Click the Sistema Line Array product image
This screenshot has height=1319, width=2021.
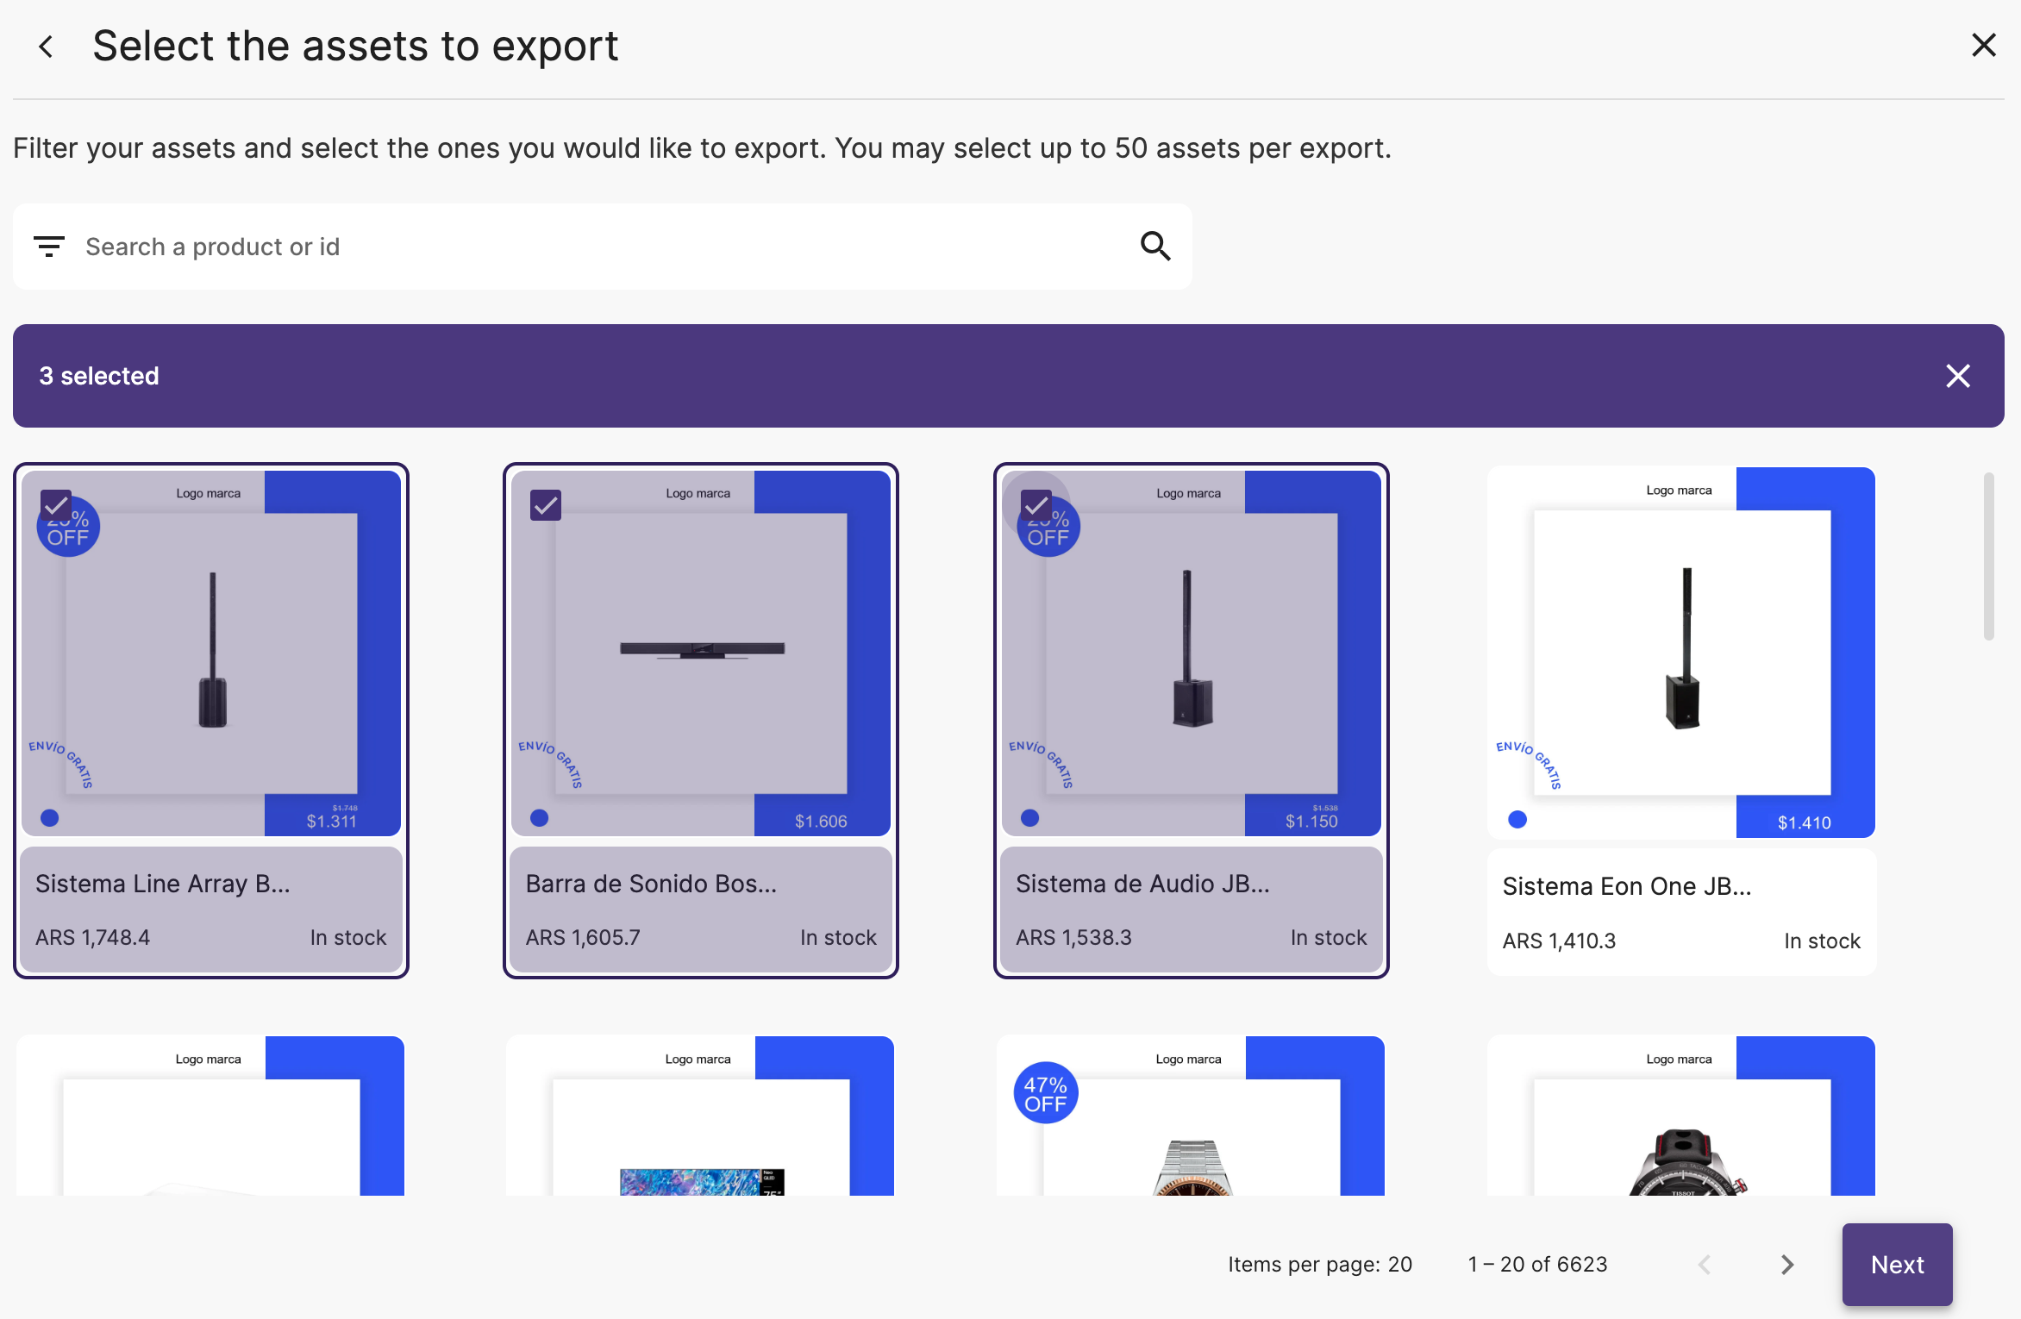[211, 653]
